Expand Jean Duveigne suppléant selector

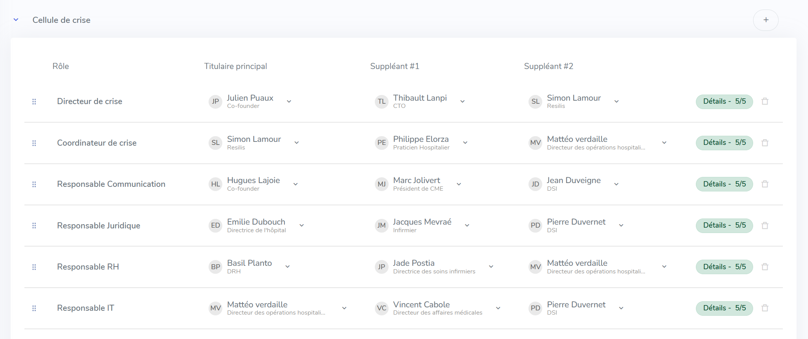pyautogui.click(x=617, y=184)
